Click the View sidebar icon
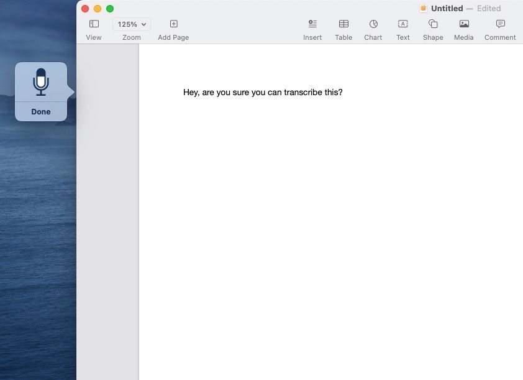Viewport: 523px width, 380px height. click(x=94, y=24)
